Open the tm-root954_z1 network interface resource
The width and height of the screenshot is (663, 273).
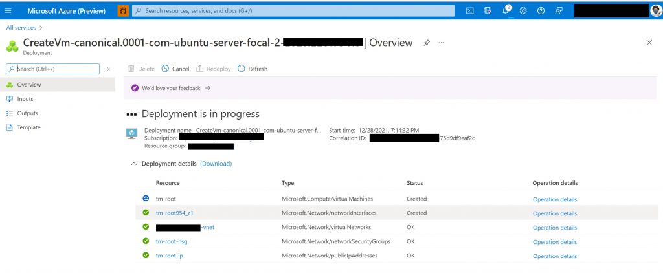[174, 213]
